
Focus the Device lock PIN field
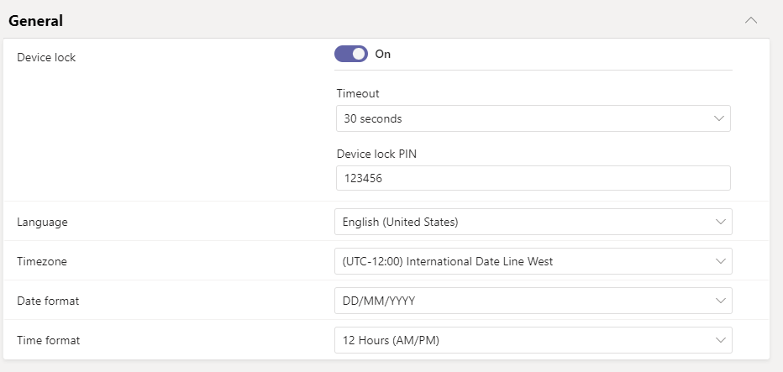point(533,178)
